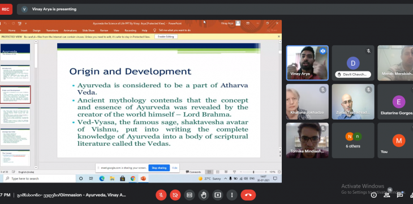The image size is (413, 204).
Task: Open the 6 others participants tile
Action: [x=353, y=140]
